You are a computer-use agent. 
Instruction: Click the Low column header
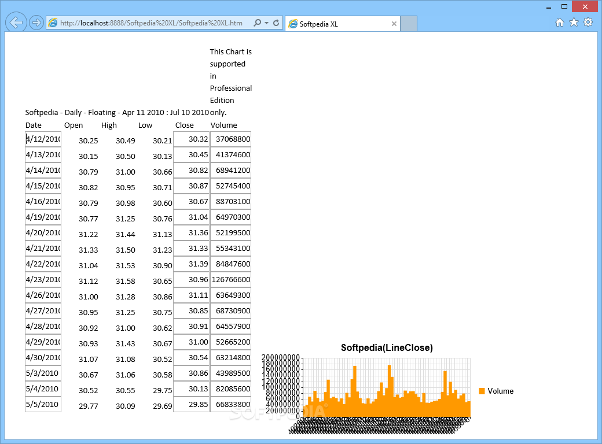point(145,125)
